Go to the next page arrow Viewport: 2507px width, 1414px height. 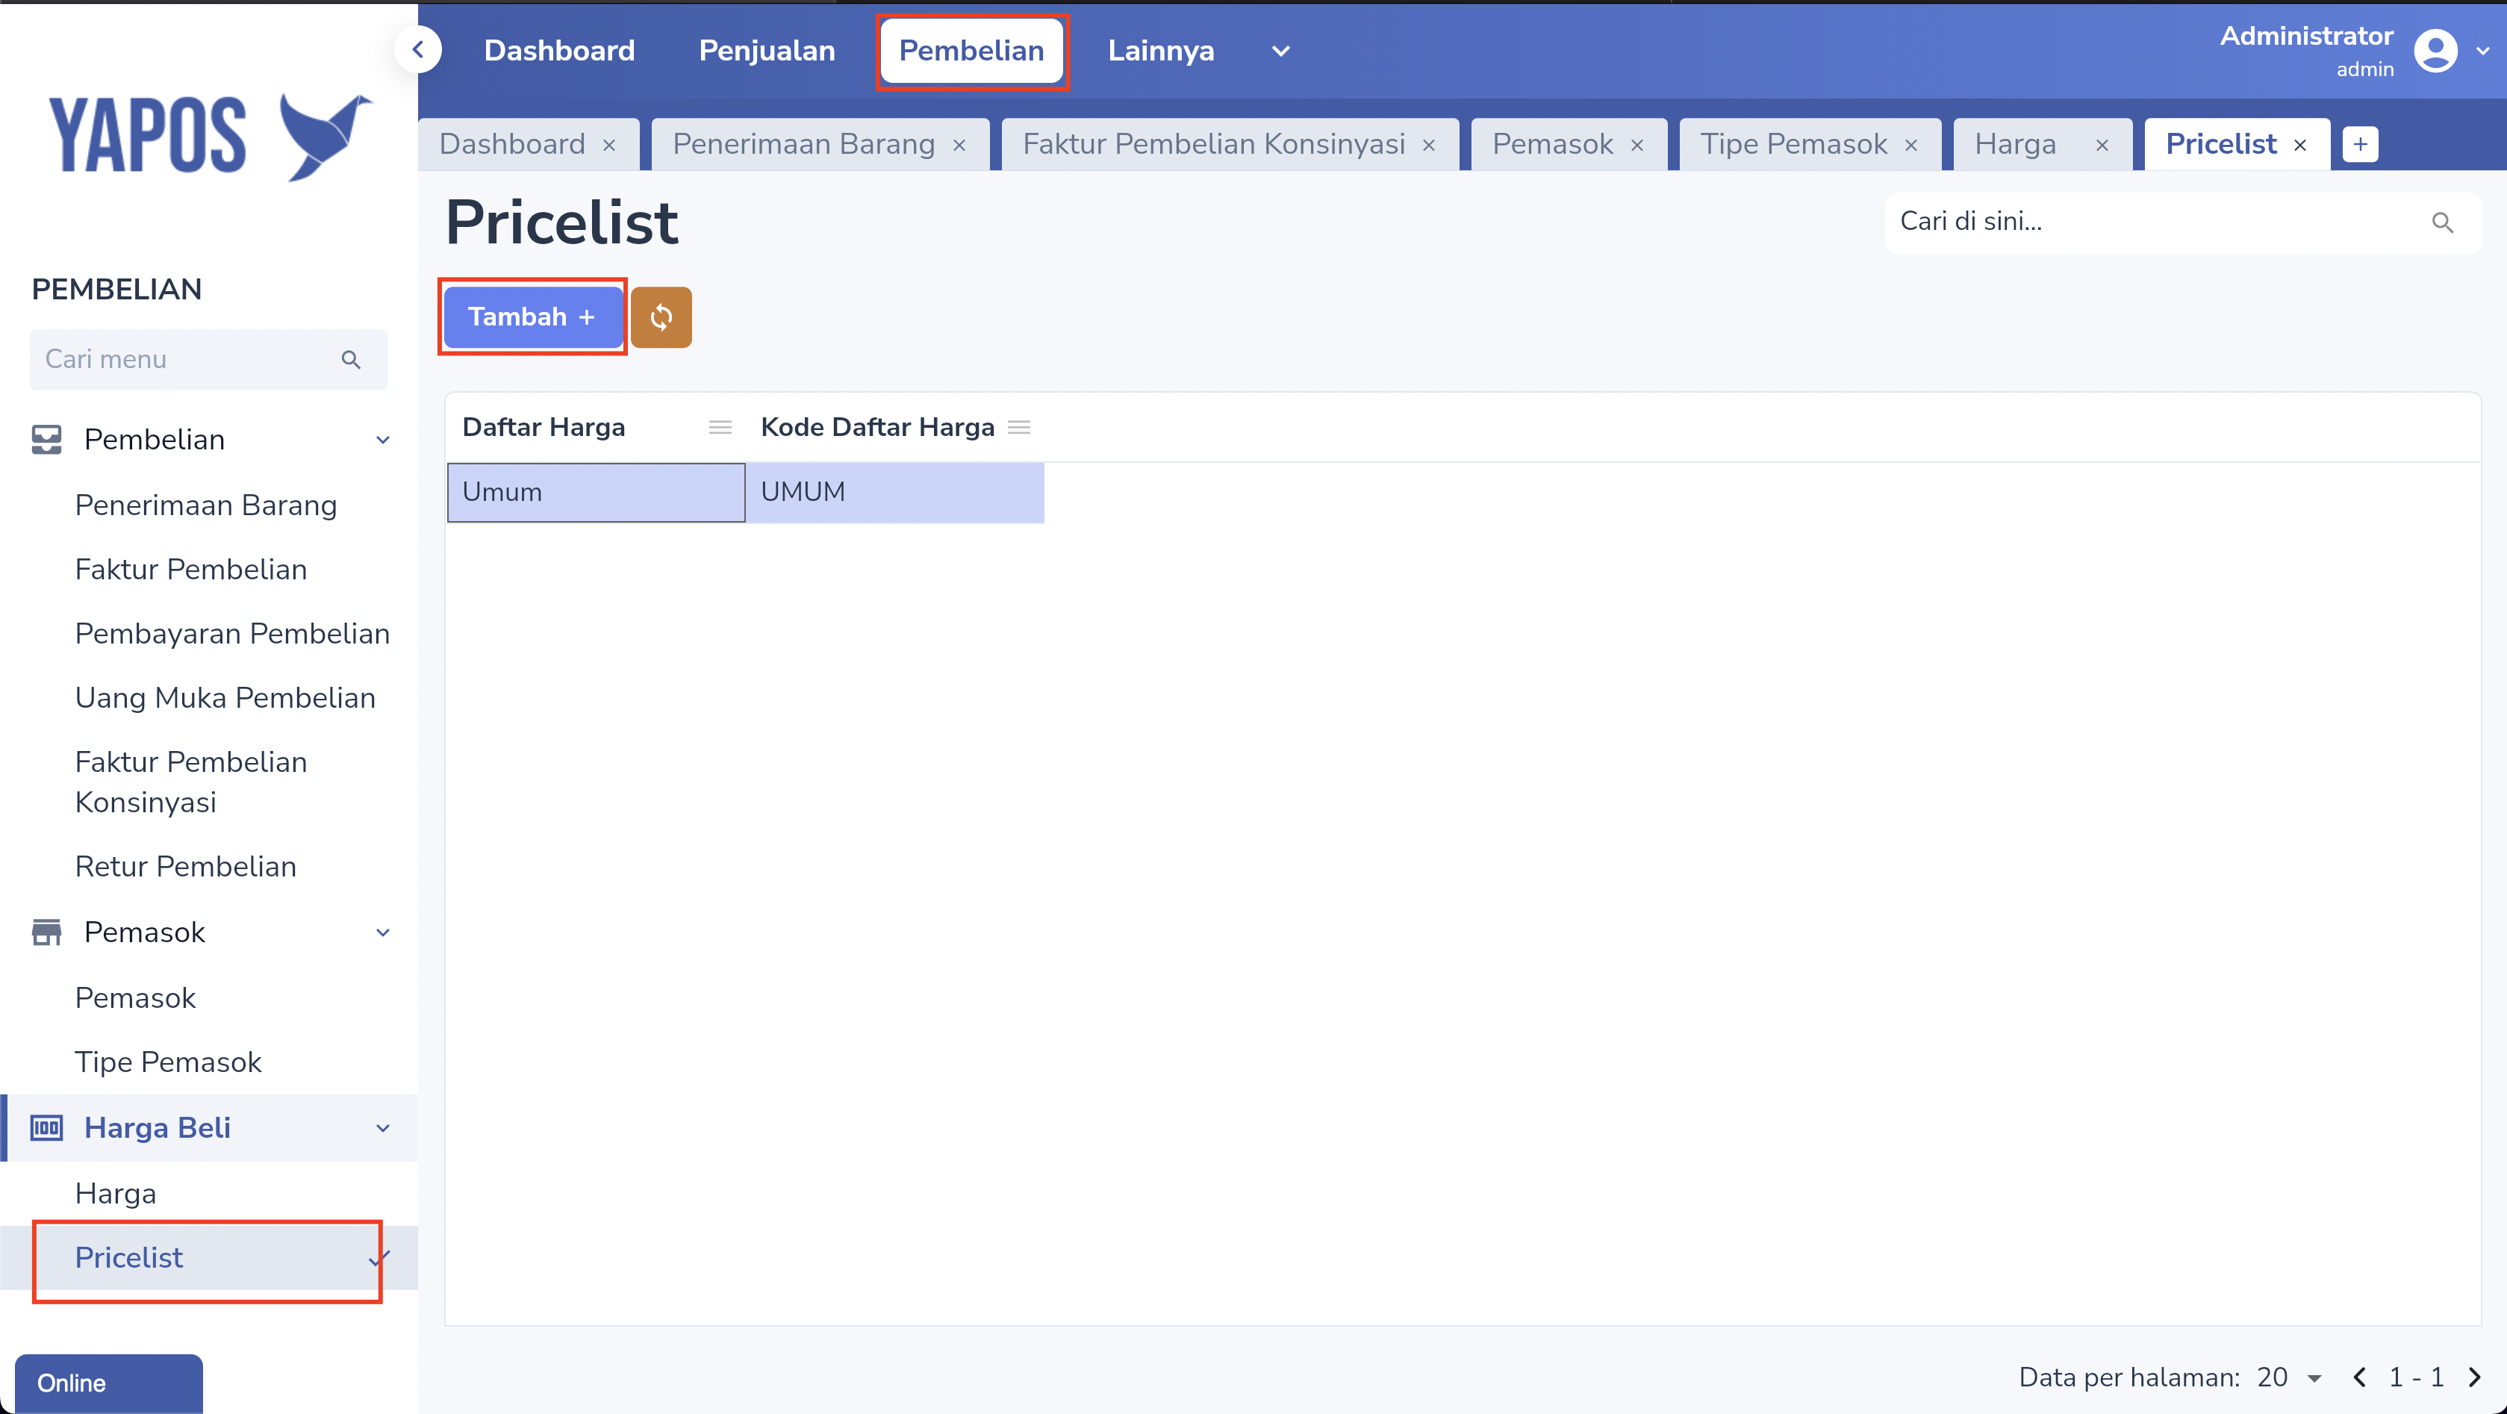2475,1377
